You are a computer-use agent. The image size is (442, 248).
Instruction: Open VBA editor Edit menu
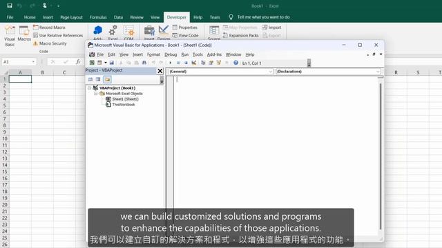(112, 54)
